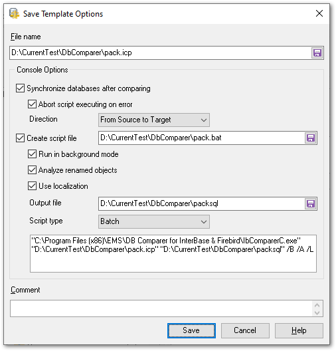Click the Save button
Viewport: 336px width, 351px height.
click(x=191, y=330)
